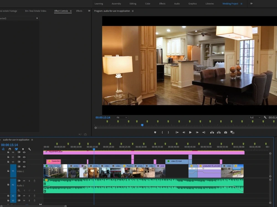Add a marker in the timeline panel
Screen dimensions: 277x207
point(23,149)
